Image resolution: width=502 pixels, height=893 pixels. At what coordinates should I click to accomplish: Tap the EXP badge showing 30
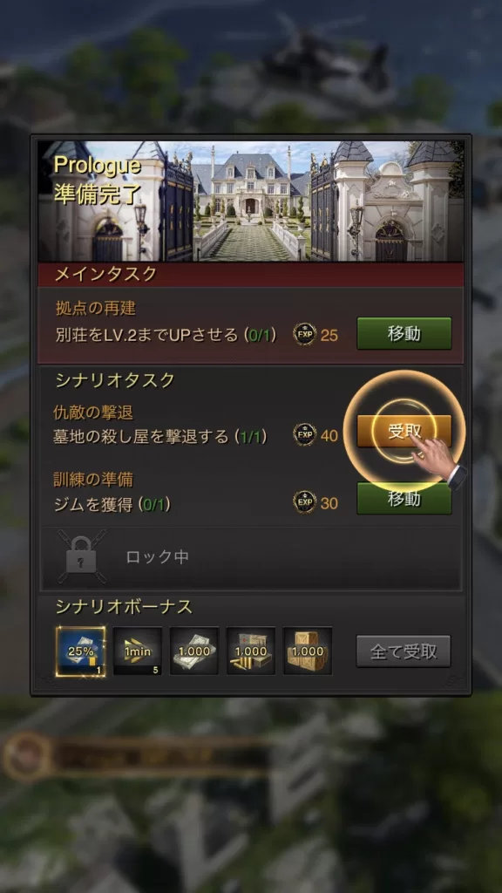(304, 502)
